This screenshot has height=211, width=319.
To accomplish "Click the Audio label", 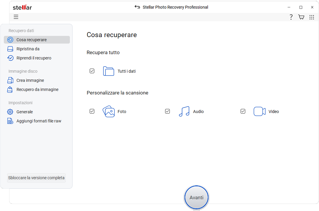I will pyautogui.click(x=198, y=112).
